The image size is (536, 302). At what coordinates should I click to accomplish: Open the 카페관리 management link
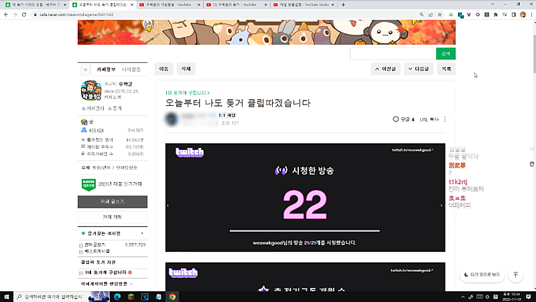point(93,108)
